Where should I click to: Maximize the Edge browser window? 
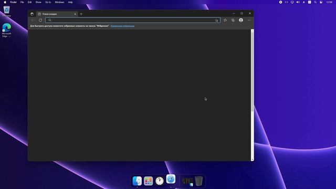pos(241,13)
